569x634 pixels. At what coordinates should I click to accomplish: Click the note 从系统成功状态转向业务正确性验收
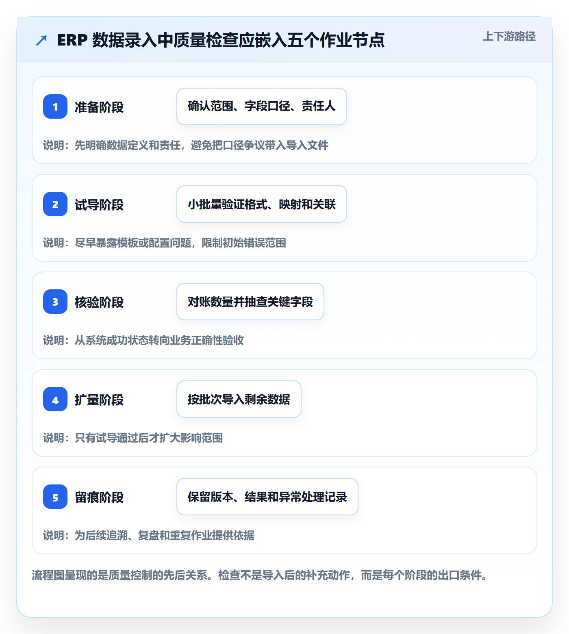[143, 340]
